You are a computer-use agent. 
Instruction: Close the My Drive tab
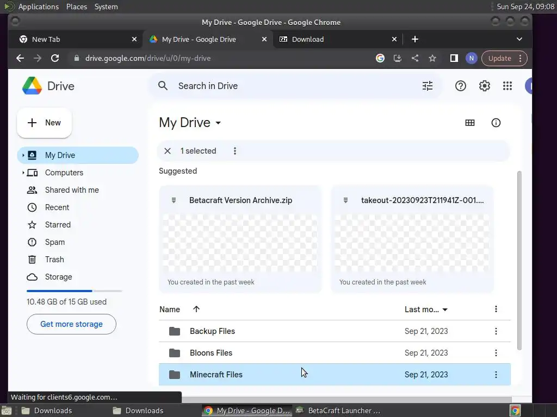[264, 39]
